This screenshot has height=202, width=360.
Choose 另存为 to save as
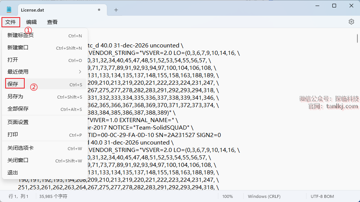(x=15, y=97)
